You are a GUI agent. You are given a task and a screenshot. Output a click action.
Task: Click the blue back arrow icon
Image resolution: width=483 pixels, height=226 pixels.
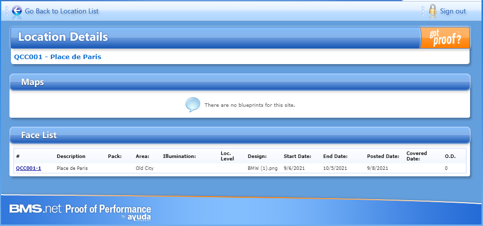click(17, 10)
